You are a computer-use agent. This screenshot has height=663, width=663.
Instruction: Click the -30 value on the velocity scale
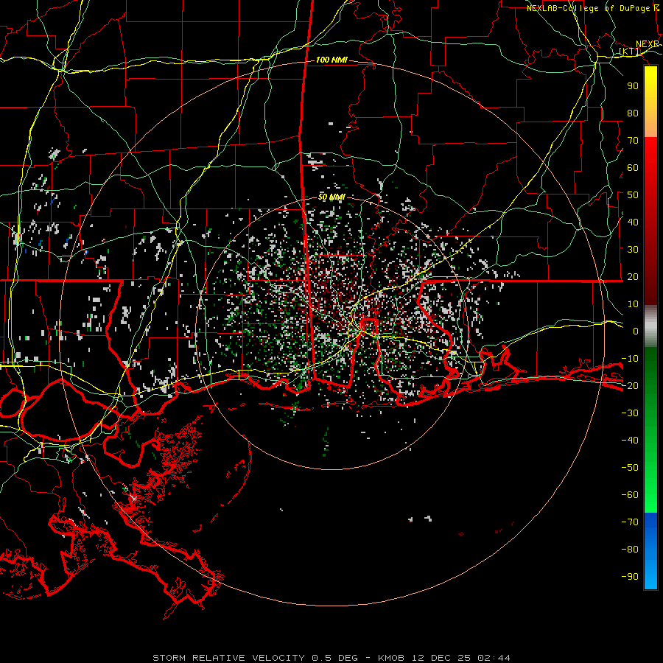click(x=630, y=413)
